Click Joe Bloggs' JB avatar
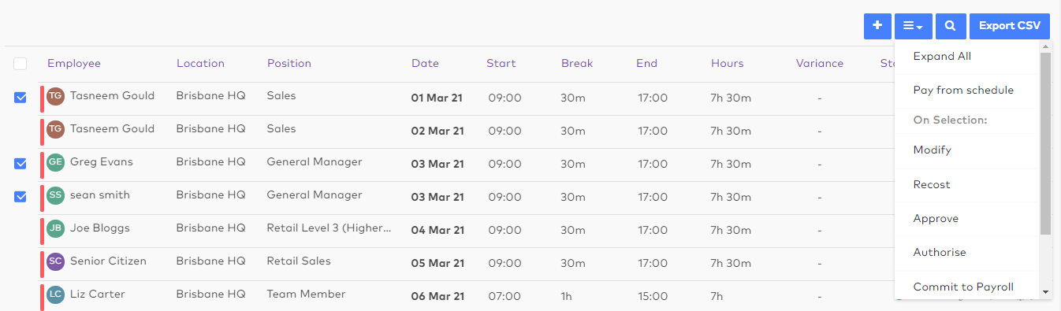 [55, 229]
